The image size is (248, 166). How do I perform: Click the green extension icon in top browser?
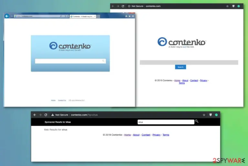(x=239, y=6)
